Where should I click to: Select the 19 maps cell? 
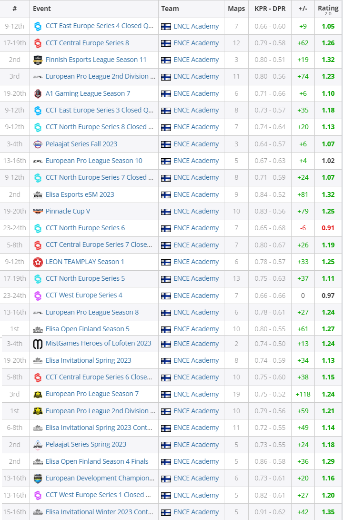pyautogui.click(x=236, y=394)
